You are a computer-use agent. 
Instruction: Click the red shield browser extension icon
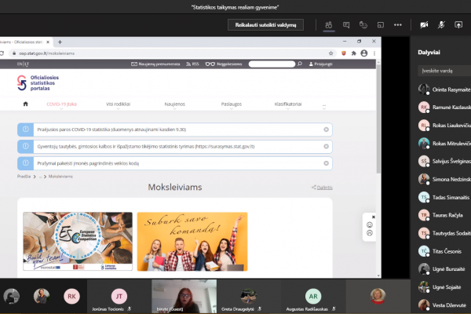(x=344, y=53)
